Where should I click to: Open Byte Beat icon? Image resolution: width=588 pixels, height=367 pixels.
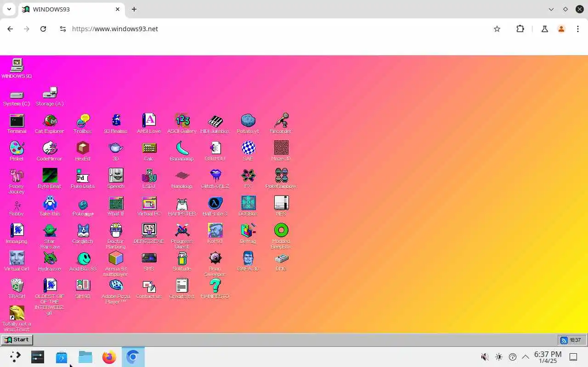50,179
